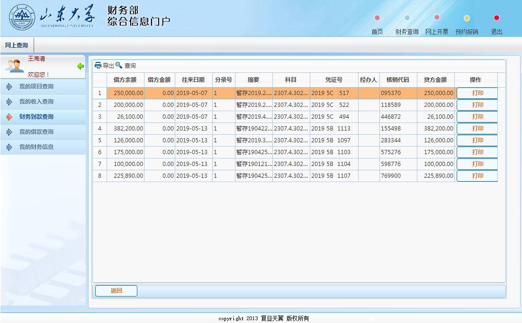Click the blue dot above 财务查询
The image size is (522, 323).
407,17
